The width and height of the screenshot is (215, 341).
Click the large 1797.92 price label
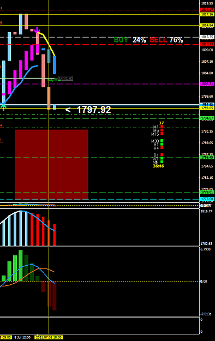pos(94,110)
